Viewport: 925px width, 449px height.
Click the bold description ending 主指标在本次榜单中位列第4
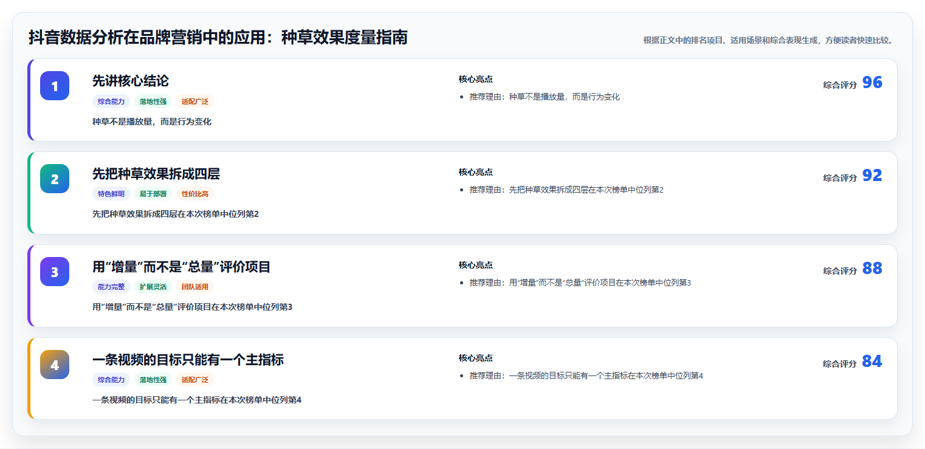pyautogui.click(x=197, y=400)
